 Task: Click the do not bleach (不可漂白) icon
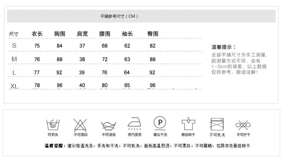click(x=80, y=125)
